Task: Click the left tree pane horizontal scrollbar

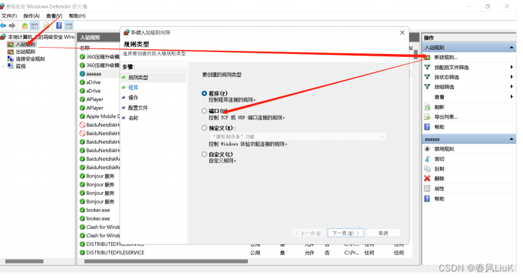Action: pos(24,262)
